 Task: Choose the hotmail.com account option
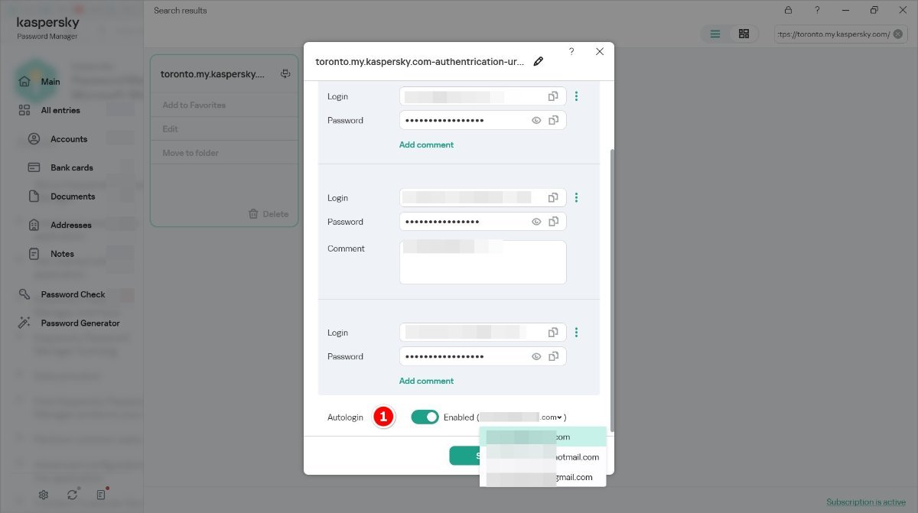pos(543,457)
